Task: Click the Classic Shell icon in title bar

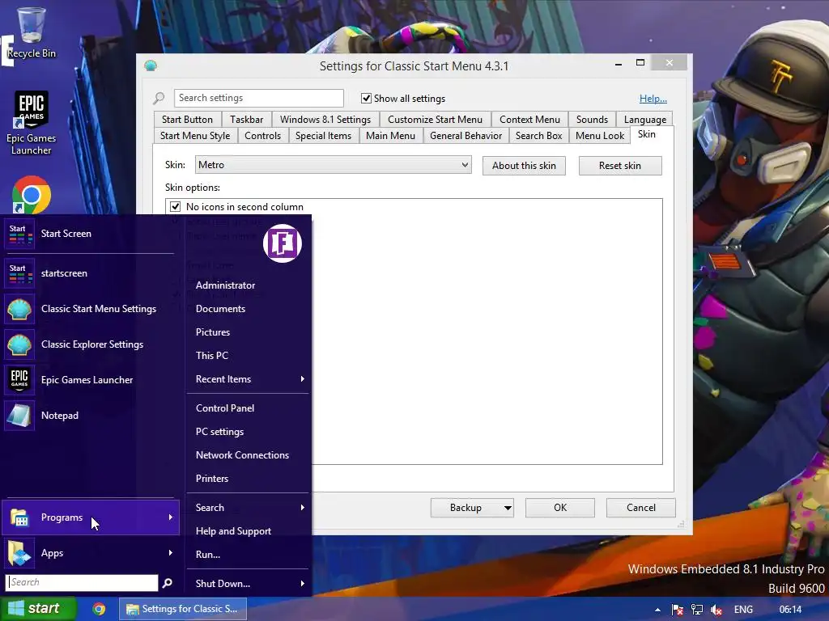Action: tap(151, 65)
